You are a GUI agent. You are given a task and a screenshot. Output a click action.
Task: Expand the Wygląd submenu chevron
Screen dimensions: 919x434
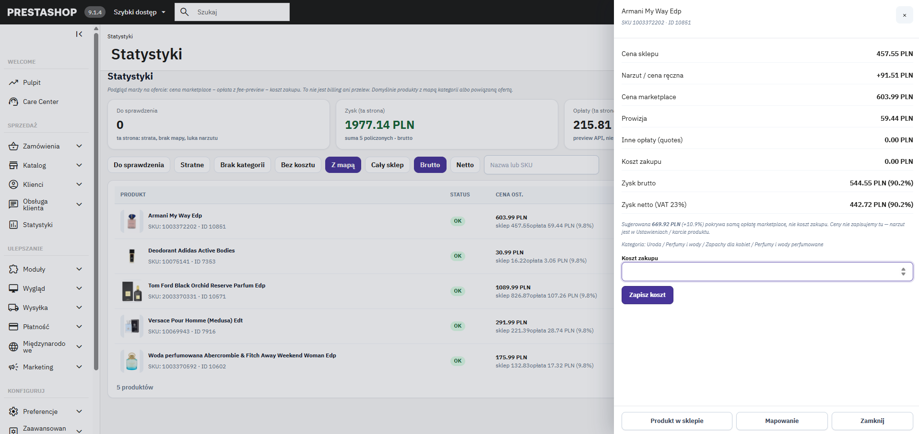point(79,288)
